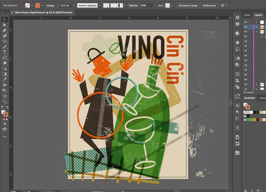The image size is (266, 192).
Task: Select the Type tool
Action: 5,52
